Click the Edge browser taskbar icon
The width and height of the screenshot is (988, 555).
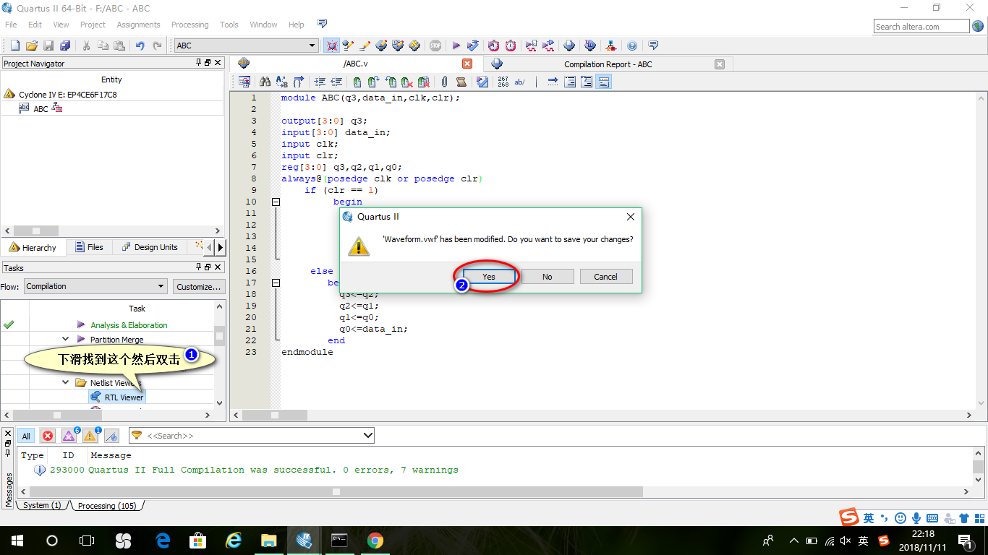163,540
